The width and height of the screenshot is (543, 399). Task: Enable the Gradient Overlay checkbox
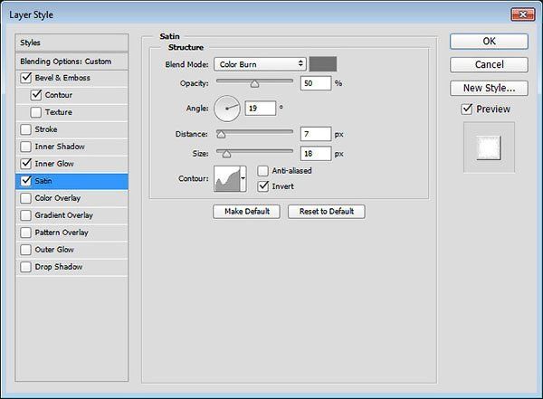pos(26,215)
